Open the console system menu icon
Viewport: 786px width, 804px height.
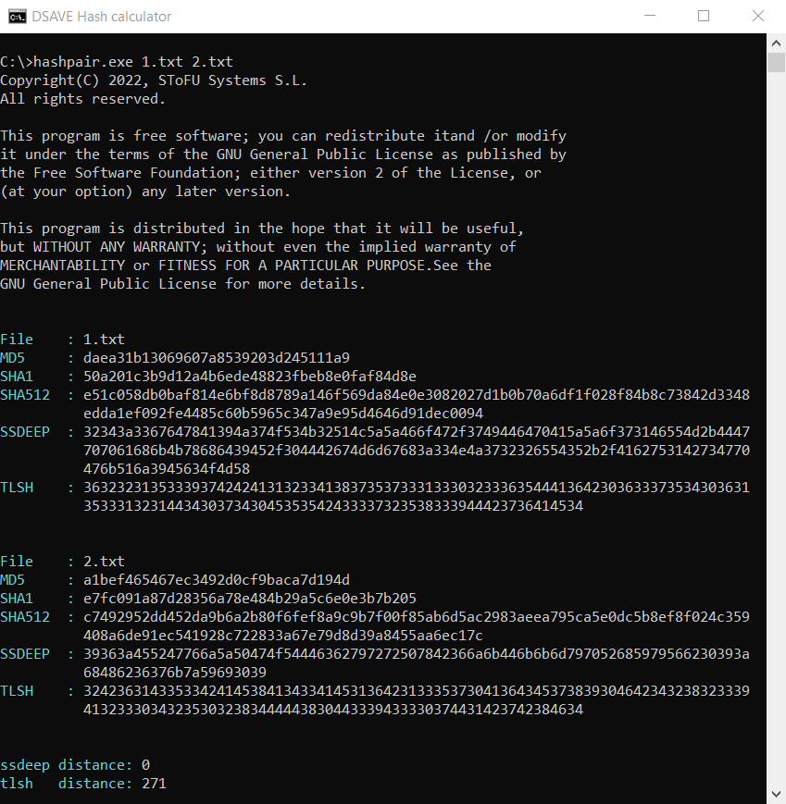(16, 17)
